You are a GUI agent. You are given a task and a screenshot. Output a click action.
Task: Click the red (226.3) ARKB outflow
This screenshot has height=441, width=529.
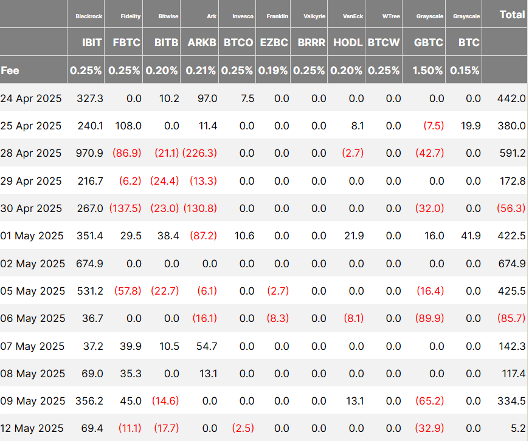(199, 153)
